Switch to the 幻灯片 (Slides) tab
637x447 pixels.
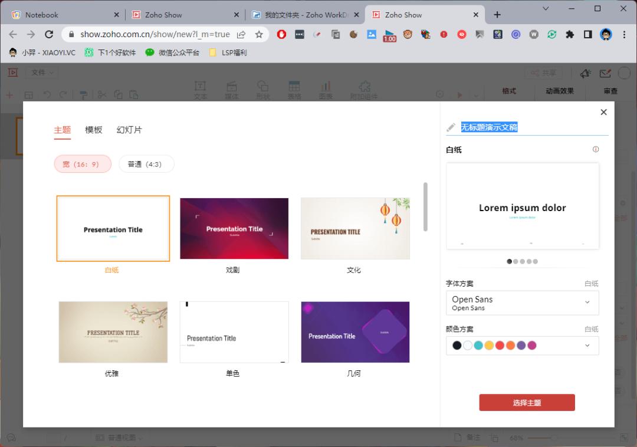129,130
